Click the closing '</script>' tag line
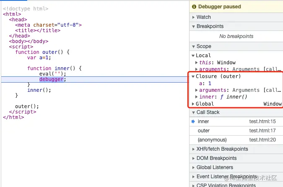This screenshot has height=187, width=283. (23, 112)
